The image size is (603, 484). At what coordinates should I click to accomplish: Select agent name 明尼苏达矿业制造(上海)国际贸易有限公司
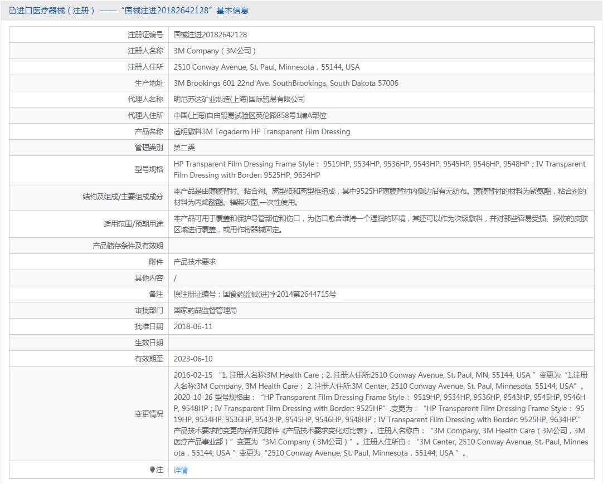[239, 99]
